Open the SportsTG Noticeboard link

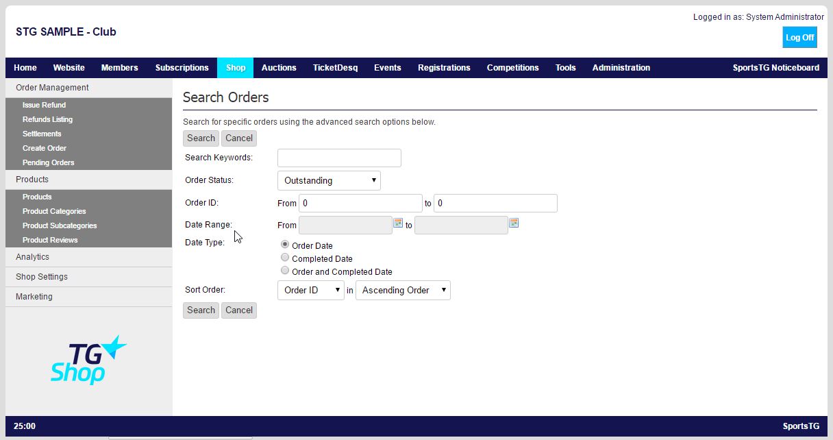pyautogui.click(x=776, y=68)
